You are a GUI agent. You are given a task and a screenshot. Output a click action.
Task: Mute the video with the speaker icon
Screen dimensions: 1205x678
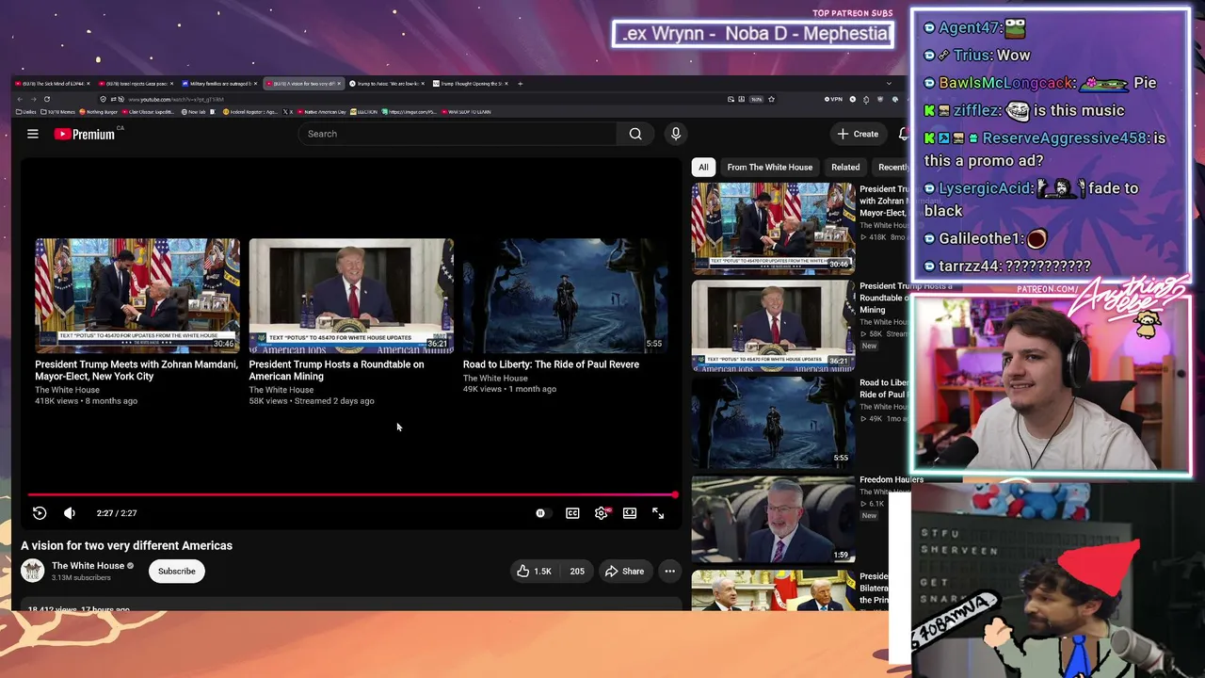[x=70, y=513]
